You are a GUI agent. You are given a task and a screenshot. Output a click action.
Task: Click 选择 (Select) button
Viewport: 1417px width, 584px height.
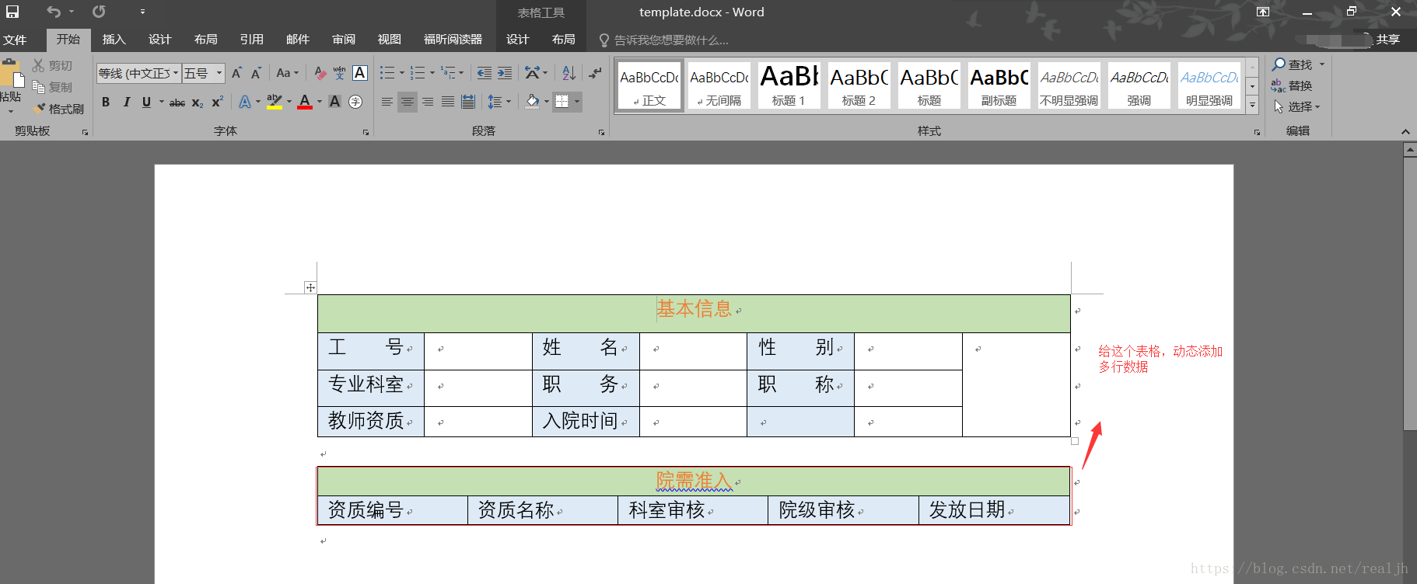coord(1297,106)
